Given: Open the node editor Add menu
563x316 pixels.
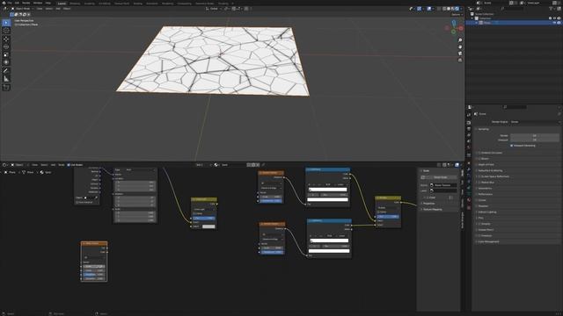Looking at the screenshot, I should pos(53,165).
